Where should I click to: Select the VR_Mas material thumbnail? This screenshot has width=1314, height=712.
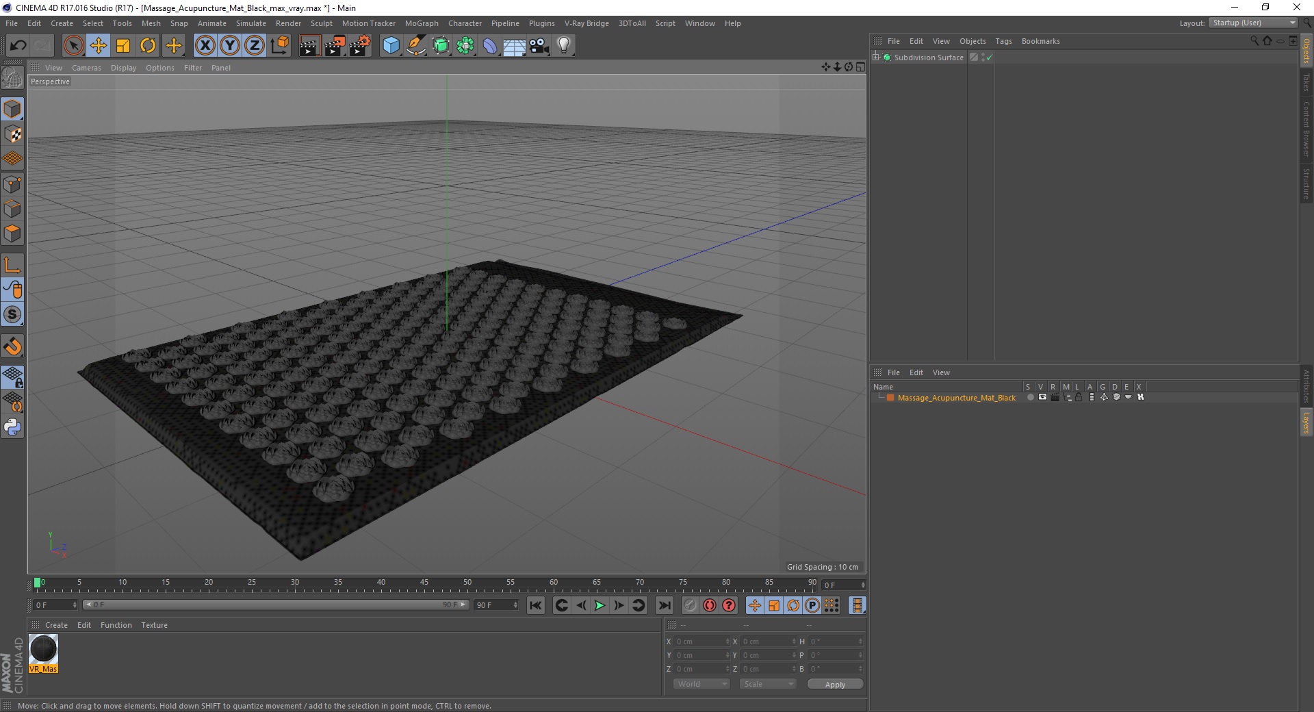tap(43, 654)
